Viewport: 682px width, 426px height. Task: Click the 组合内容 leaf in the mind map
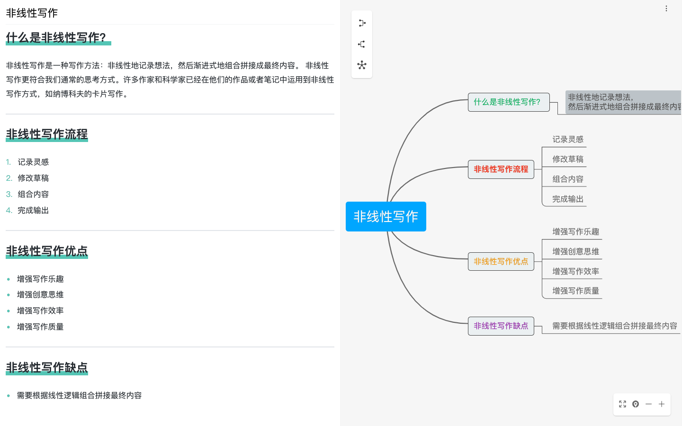(x=567, y=179)
